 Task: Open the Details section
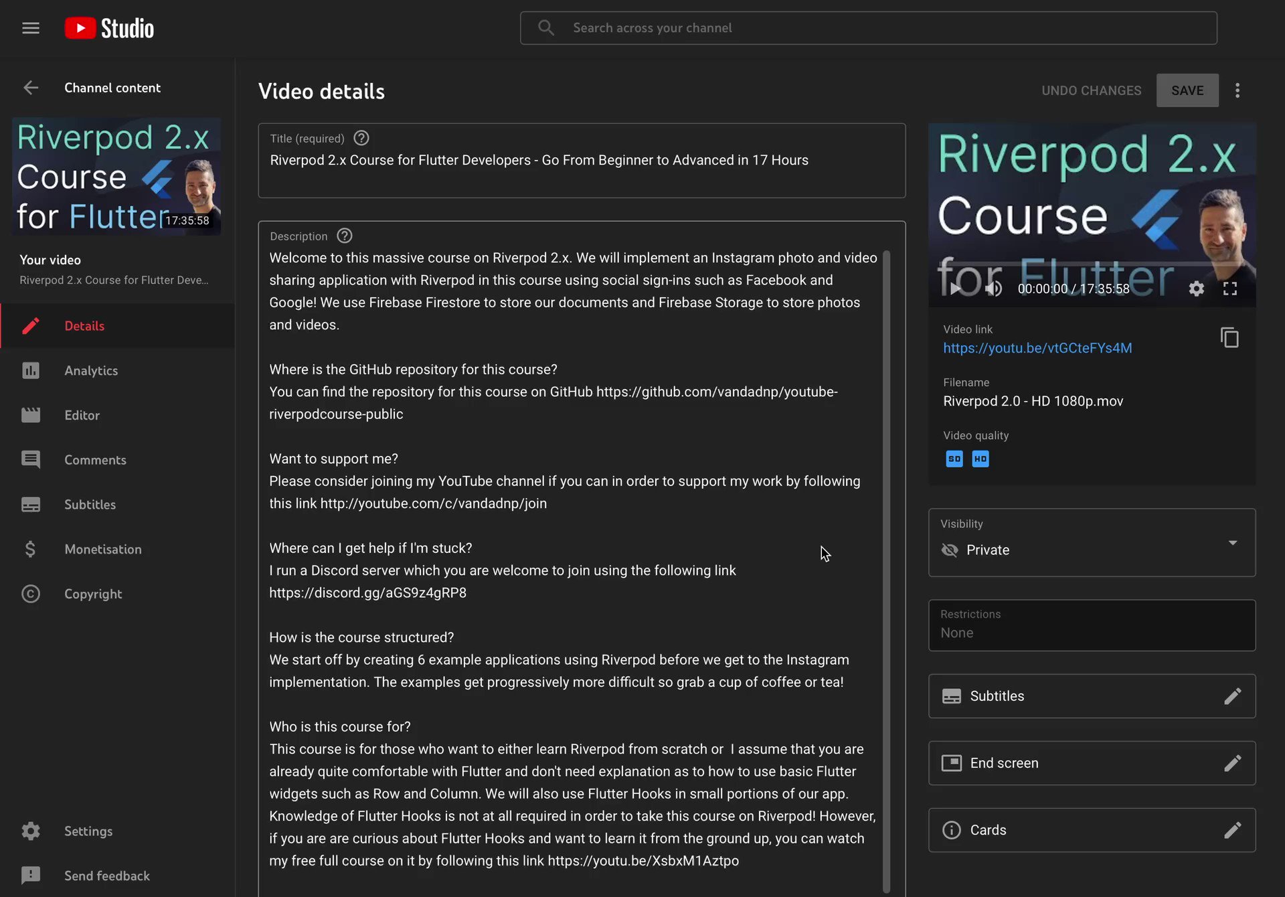pos(118,326)
